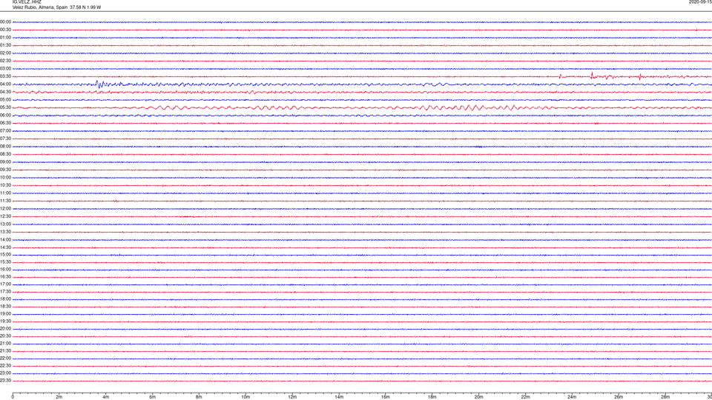Select the 16:00 trace time label
Image resolution: width=712 pixels, height=400 pixels.
tap(5, 270)
